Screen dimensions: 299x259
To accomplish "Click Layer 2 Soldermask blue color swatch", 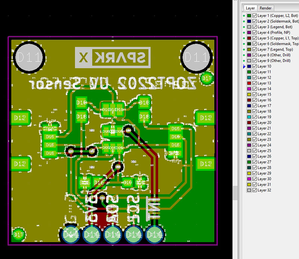I will [249, 21].
